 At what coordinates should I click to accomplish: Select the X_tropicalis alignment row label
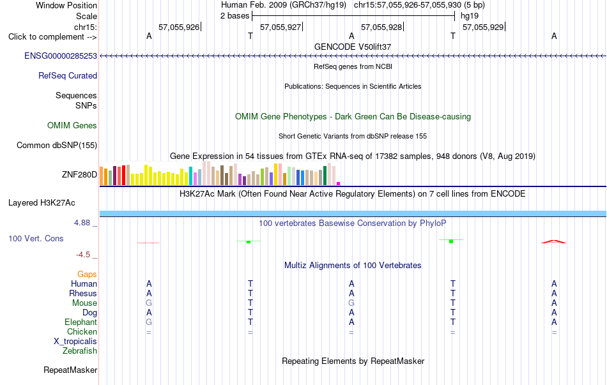click(x=75, y=342)
